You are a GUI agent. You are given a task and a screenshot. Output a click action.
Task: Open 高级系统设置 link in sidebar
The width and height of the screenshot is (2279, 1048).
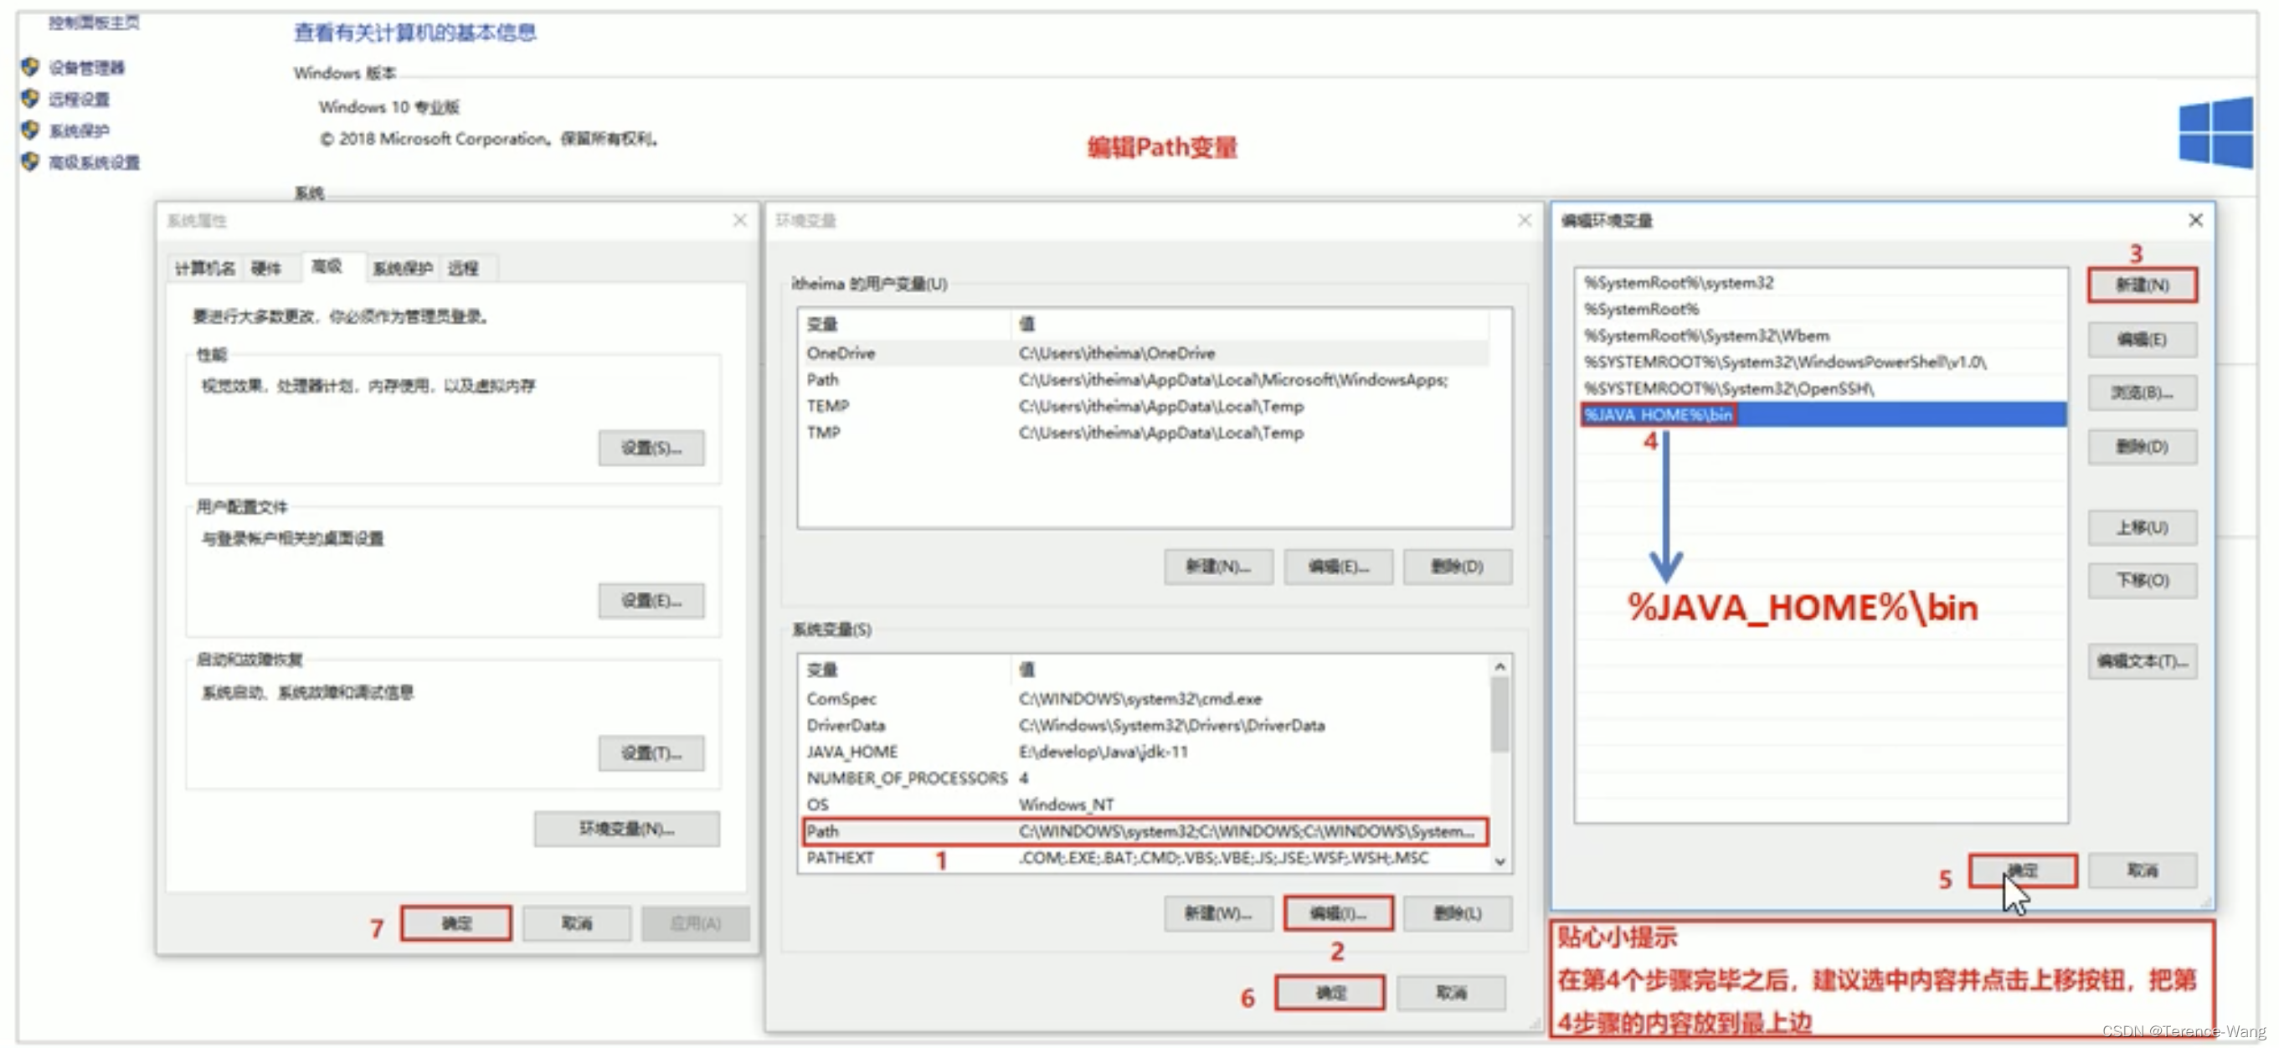click(94, 162)
